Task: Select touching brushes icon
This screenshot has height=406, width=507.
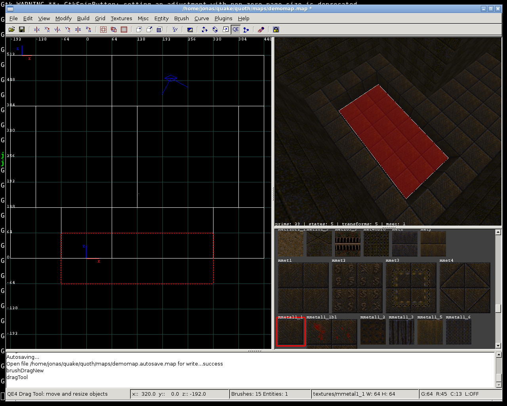Action: 114,29
